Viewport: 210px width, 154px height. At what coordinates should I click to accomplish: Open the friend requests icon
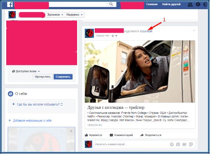pyautogui.click(x=190, y=4)
